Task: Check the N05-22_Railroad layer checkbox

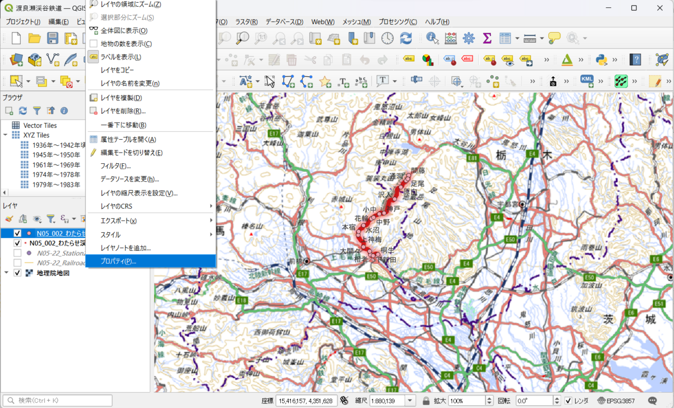Action: tap(17, 263)
